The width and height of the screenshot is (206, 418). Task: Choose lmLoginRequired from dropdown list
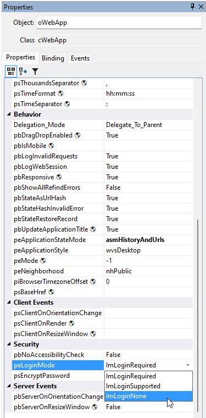click(x=148, y=376)
